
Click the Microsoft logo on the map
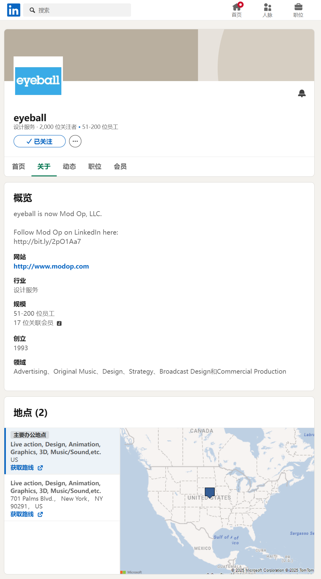click(131, 572)
